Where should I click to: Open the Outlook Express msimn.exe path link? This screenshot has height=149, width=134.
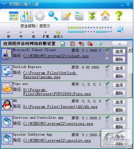[50, 75]
